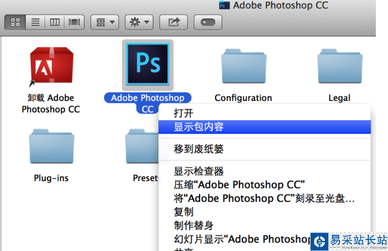
Task: Switch Finder to column view
Action: pyautogui.click(x=55, y=22)
